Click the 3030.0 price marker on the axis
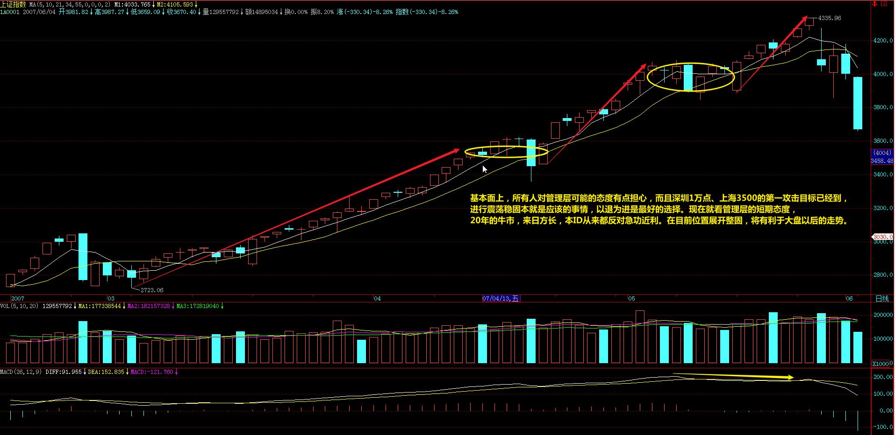The image size is (895, 435). pos(883,237)
